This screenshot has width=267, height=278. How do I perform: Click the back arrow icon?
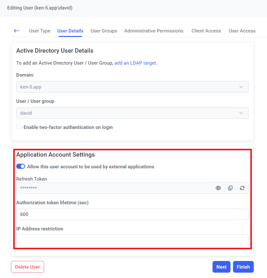tap(17, 31)
